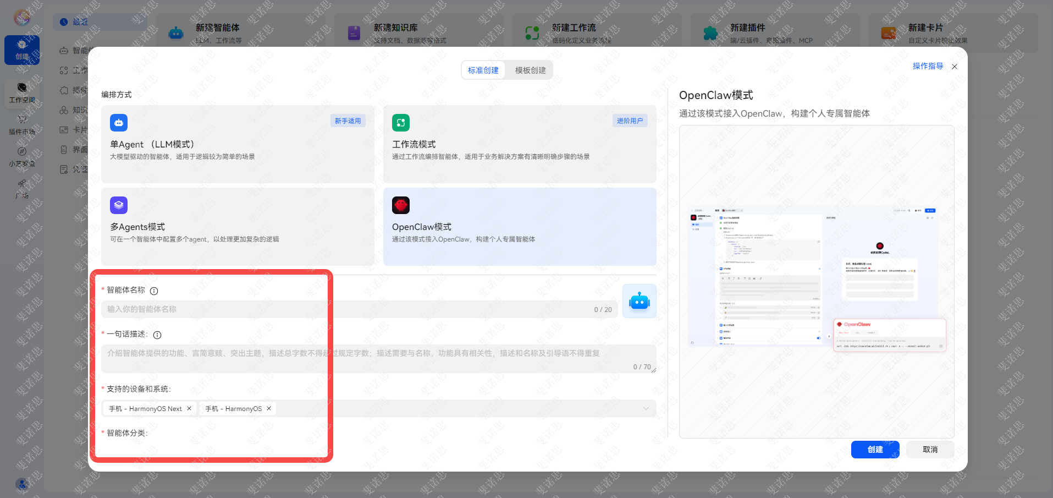Click the green workflow mode icon
This screenshot has width=1053, height=498.
coord(401,123)
